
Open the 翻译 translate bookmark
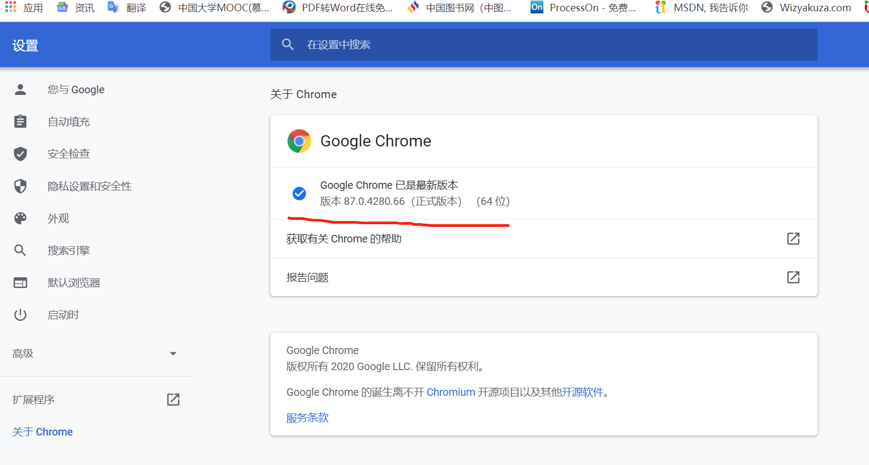[x=127, y=8]
